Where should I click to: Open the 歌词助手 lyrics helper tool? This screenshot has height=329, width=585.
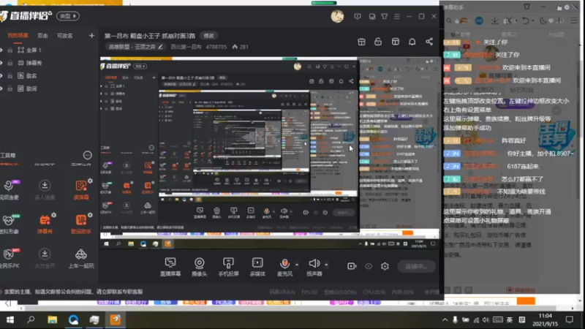point(81,224)
